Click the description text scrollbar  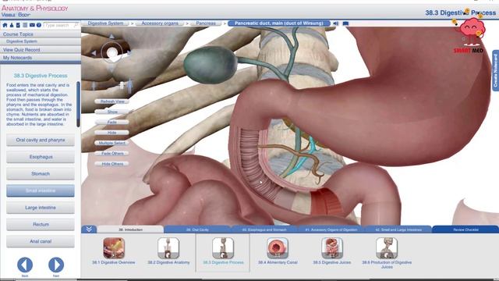coord(78,104)
